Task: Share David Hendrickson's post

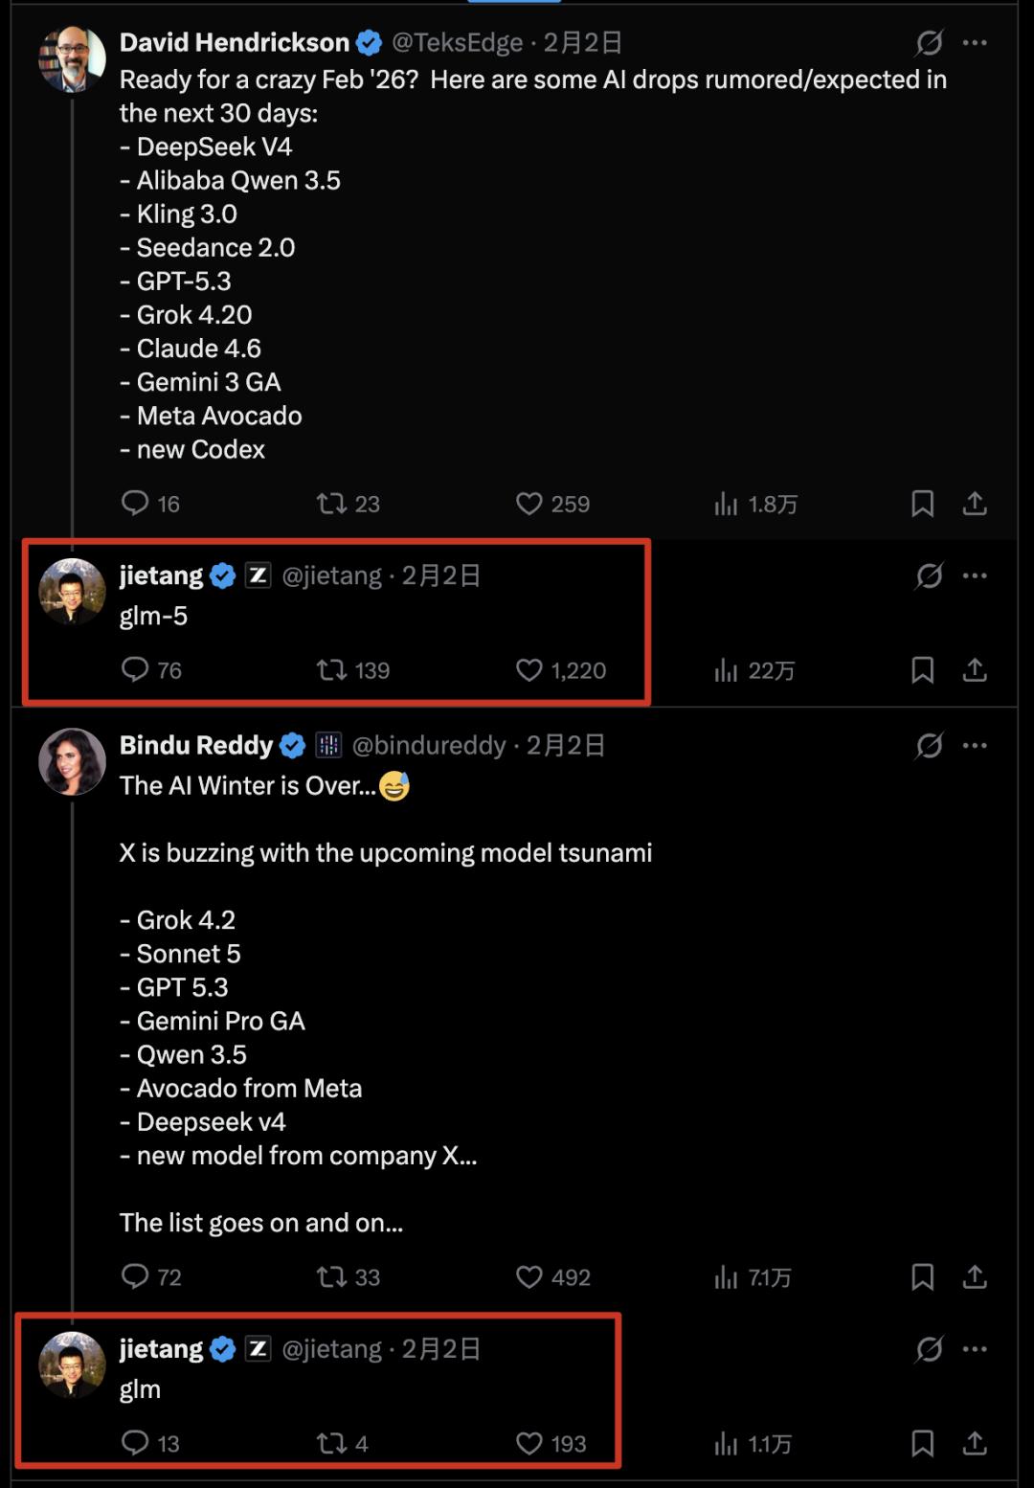Action: (x=975, y=503)
